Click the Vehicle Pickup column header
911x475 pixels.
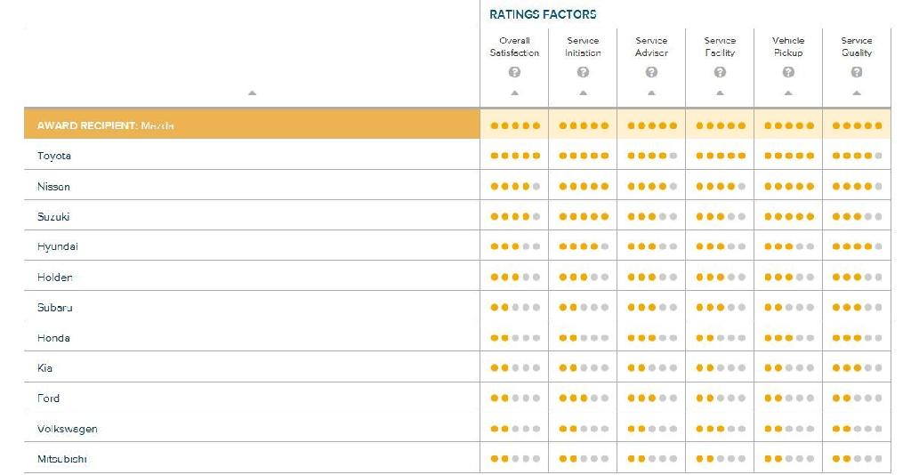(x=788, y=46)
